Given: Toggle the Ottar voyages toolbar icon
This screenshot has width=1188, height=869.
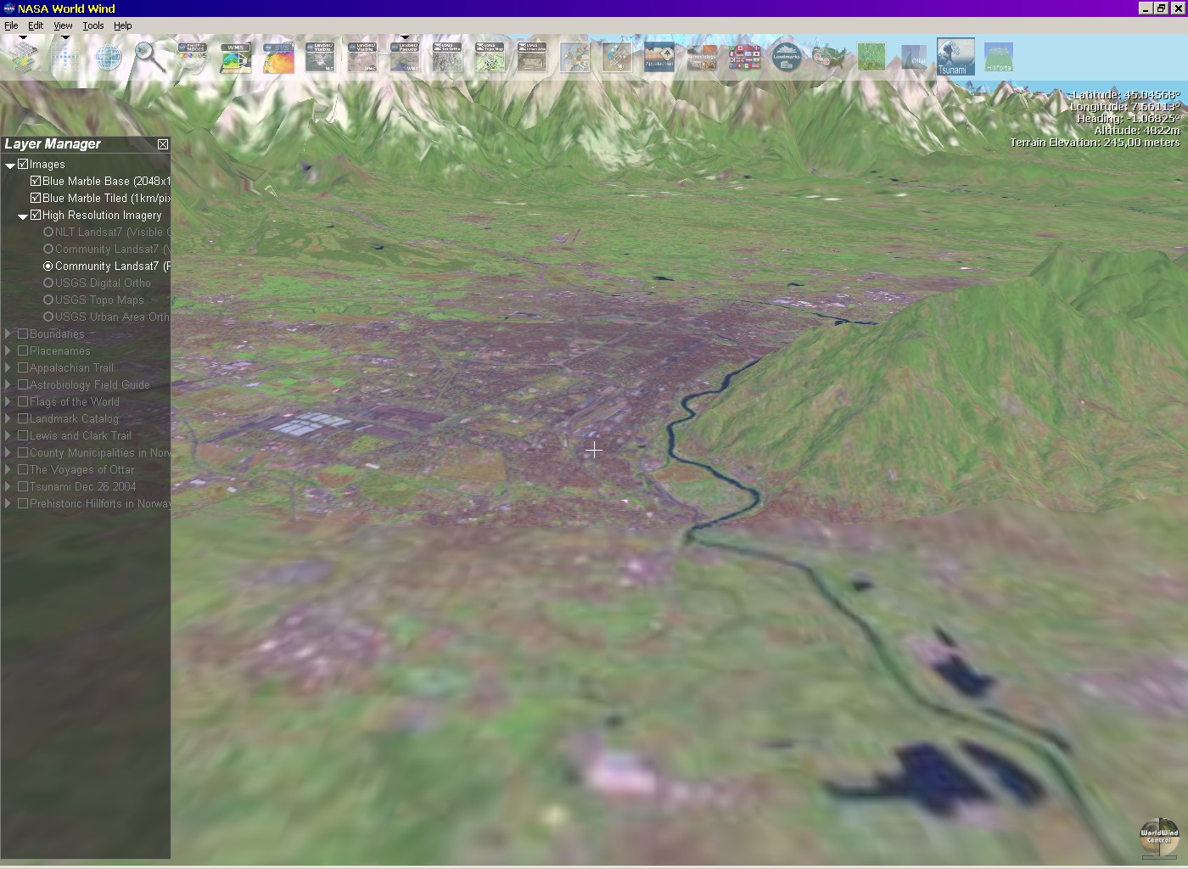Looking at the screenshot, I should (914, 57).
